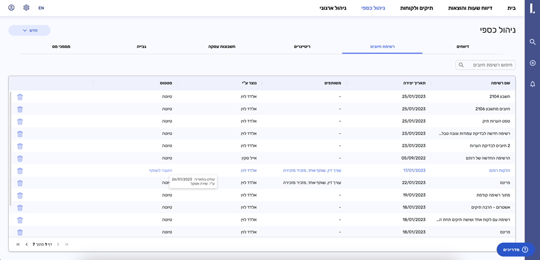
Task: Open the 'דיווחים' tab
Action: pos(462,47)
